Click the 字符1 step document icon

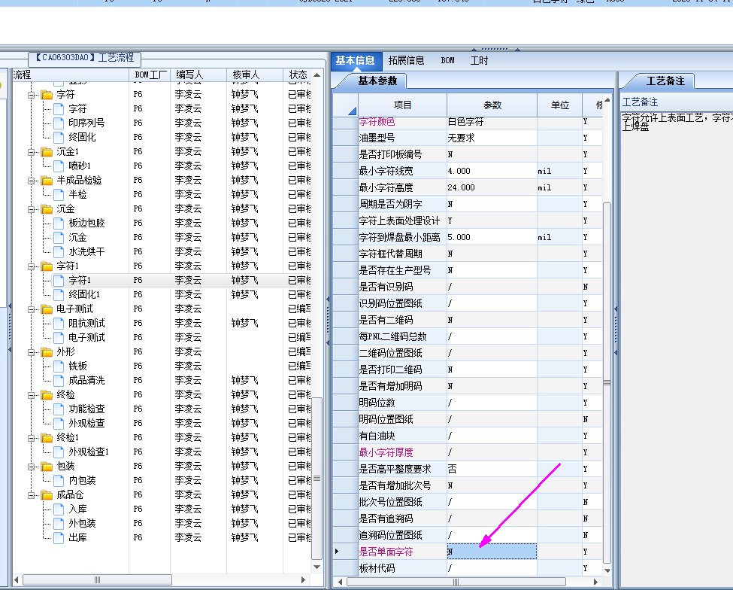[x=59, y=280]
